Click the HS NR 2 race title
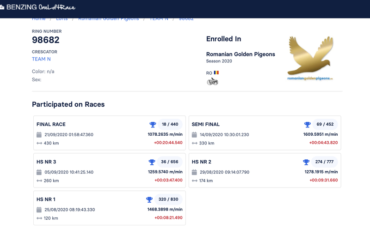This screenshot has height=235, width=370. 201,162
